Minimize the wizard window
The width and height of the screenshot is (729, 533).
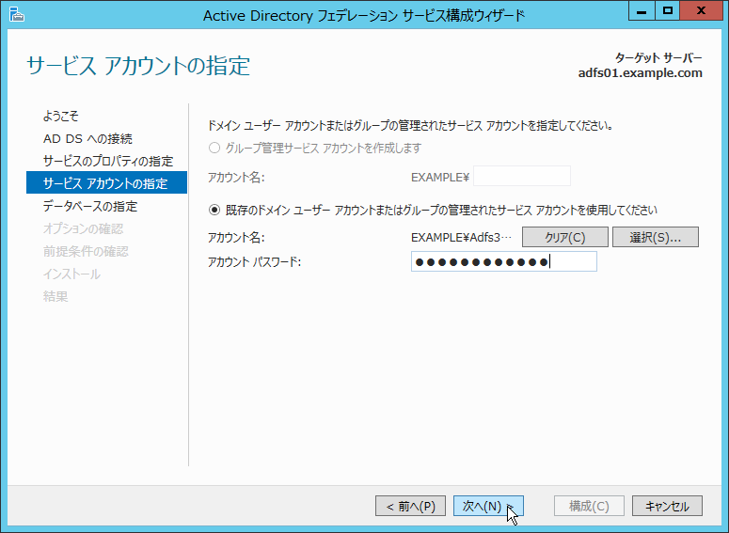point(642,10)
